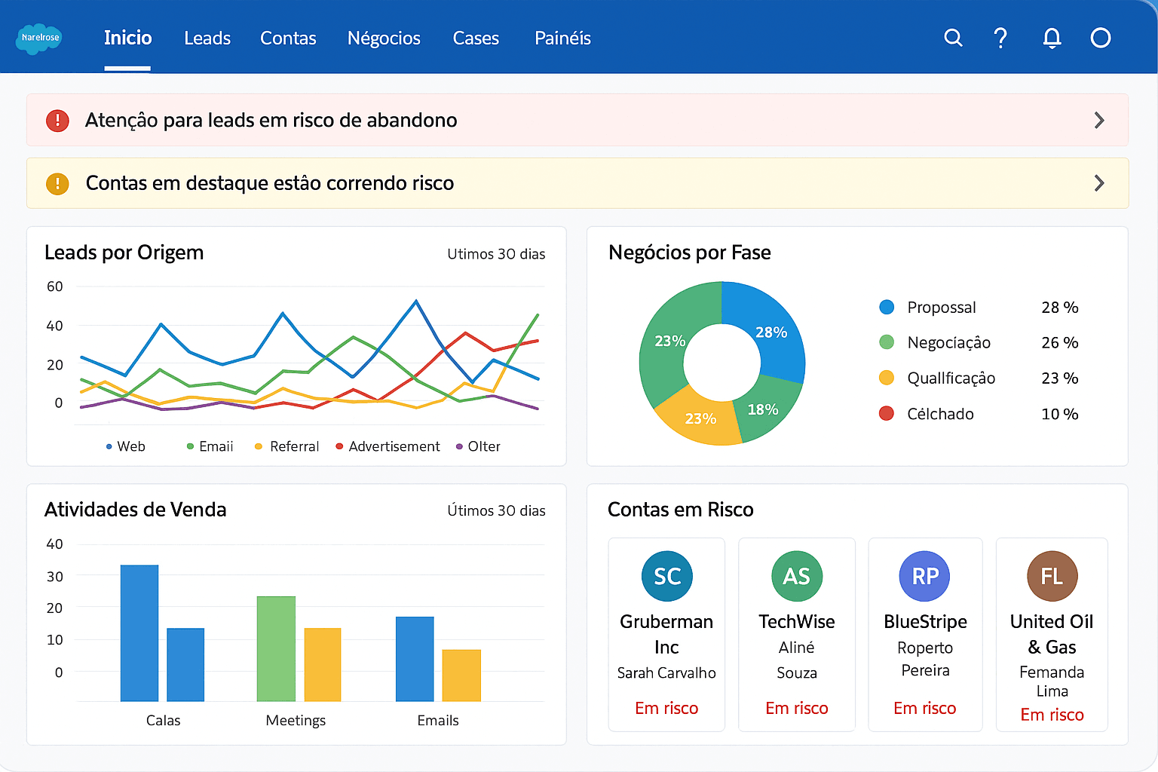Expand the accounts at risk alert chevron
1158x772 pixels.
point(1098,183)
